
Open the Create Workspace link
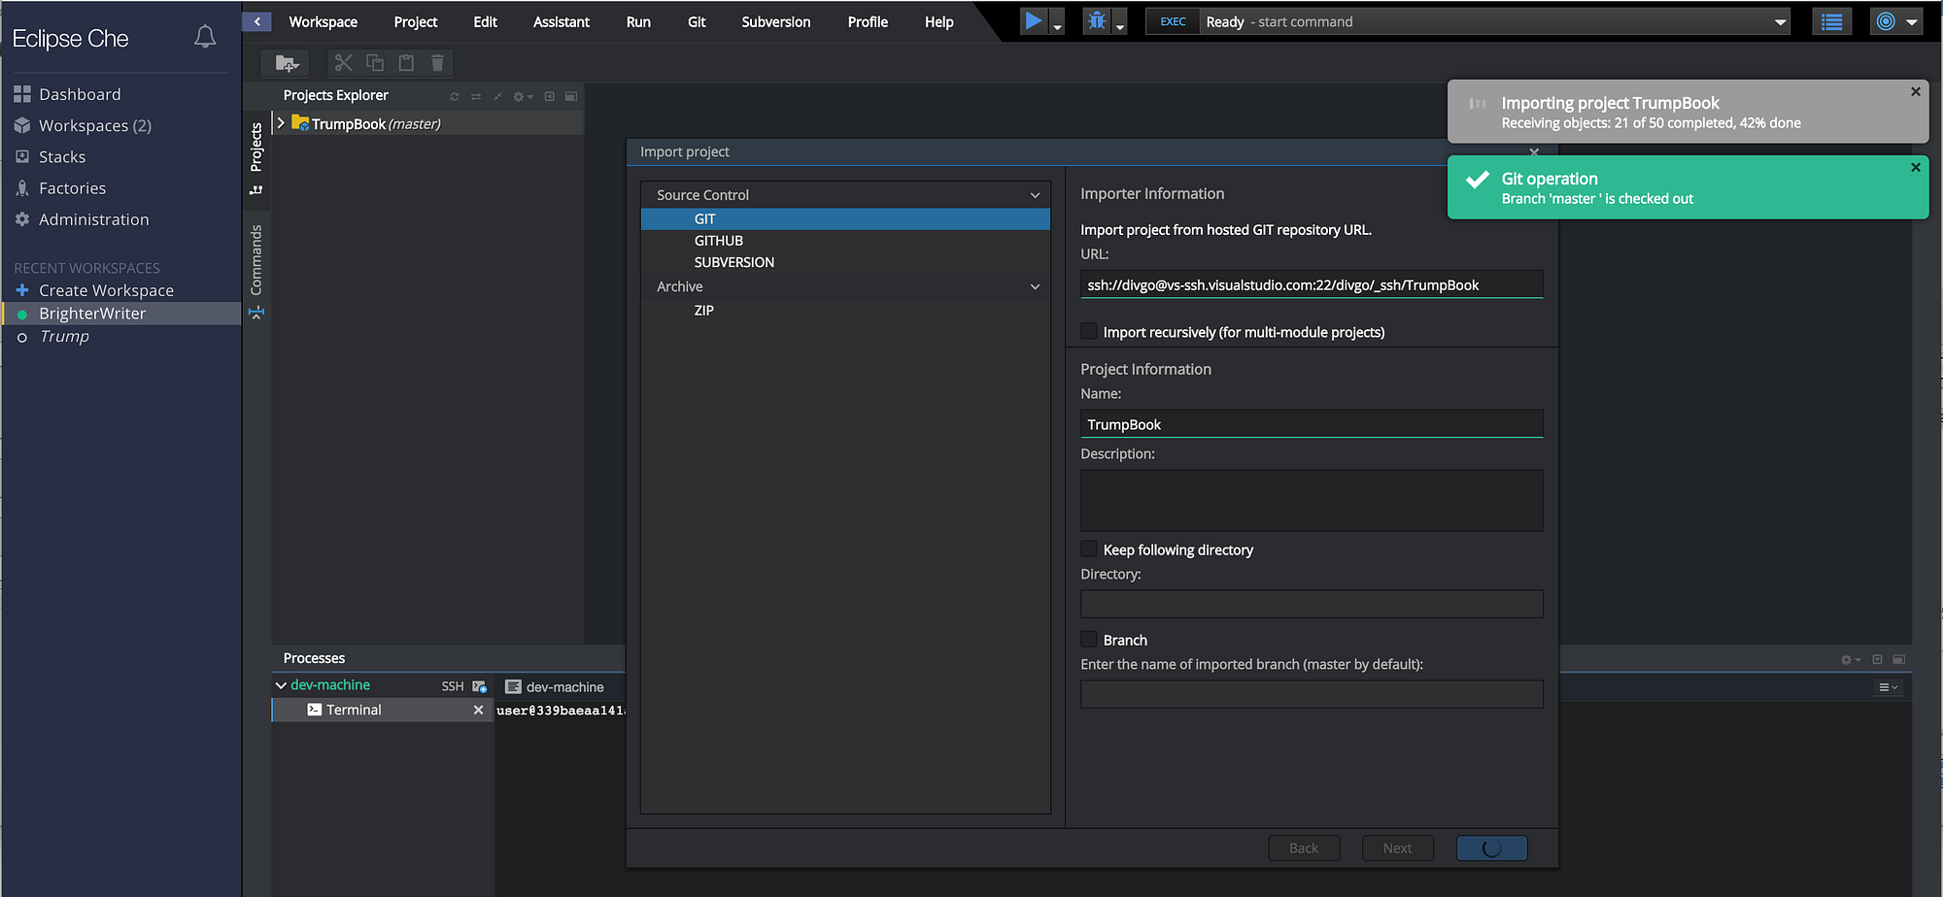(x=106, y=290)
